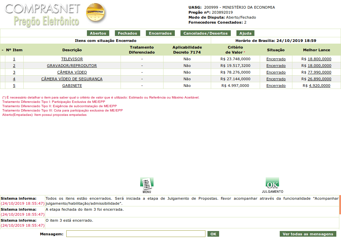The image size is (341, 244).
Task: Click the Mensagem text input field
Action: [136, 234]
